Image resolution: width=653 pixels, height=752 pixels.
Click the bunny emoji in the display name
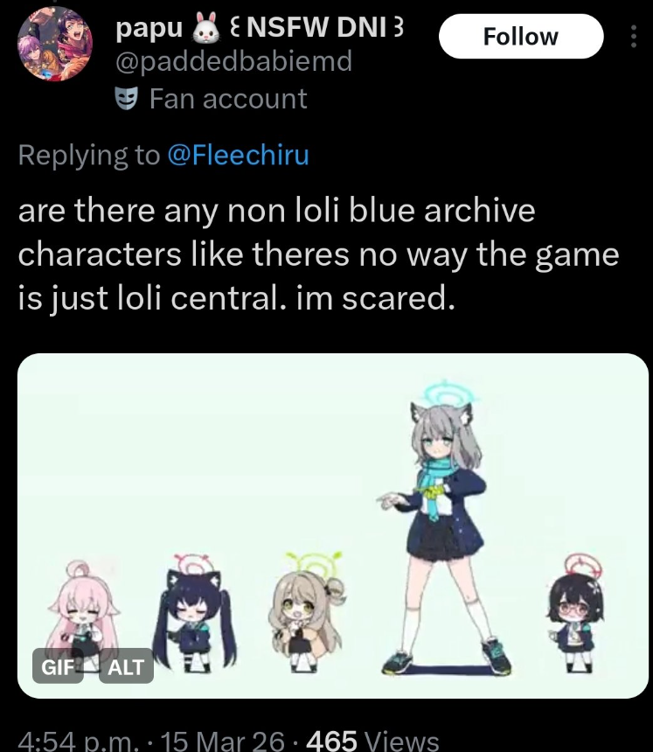[x=206, y=28]
